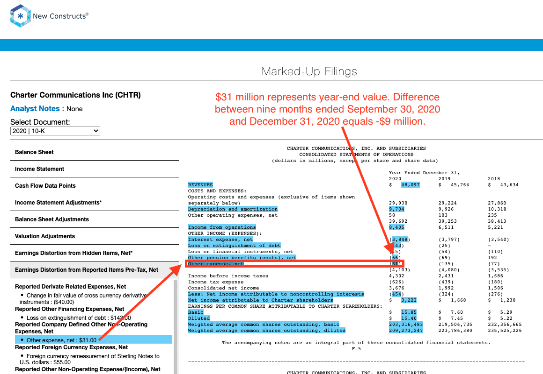The image size is (543, 374).
Task: Click highlighted Depreciation and amortization label
Action: (x=233, y=209)
